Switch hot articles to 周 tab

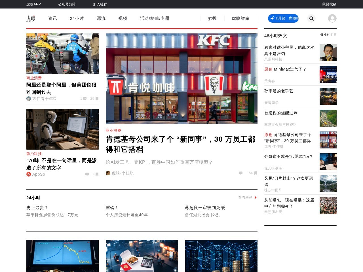coord(335,35)
